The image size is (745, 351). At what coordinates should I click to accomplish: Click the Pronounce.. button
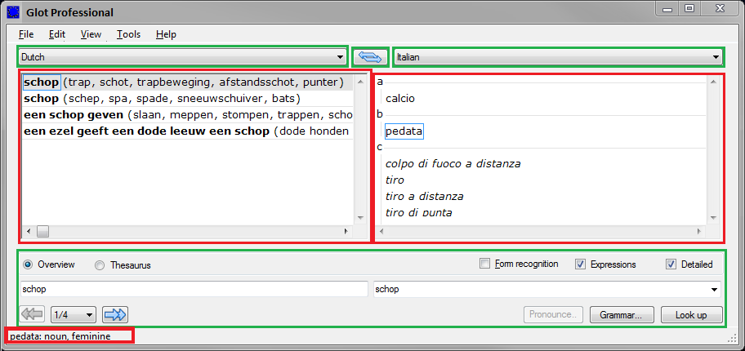[552, 314]
